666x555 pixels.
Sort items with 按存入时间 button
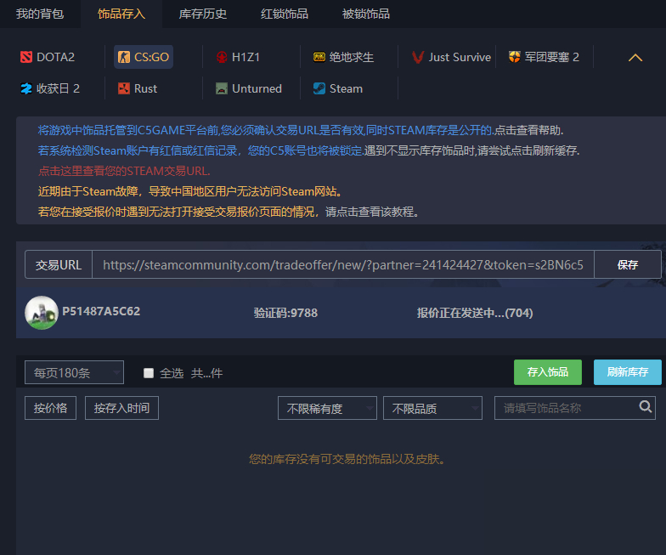click(121, 408)
